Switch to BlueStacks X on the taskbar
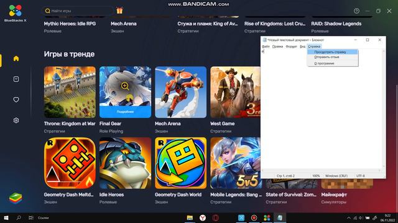Screen dimensions: 398x223 pos(267,218)
